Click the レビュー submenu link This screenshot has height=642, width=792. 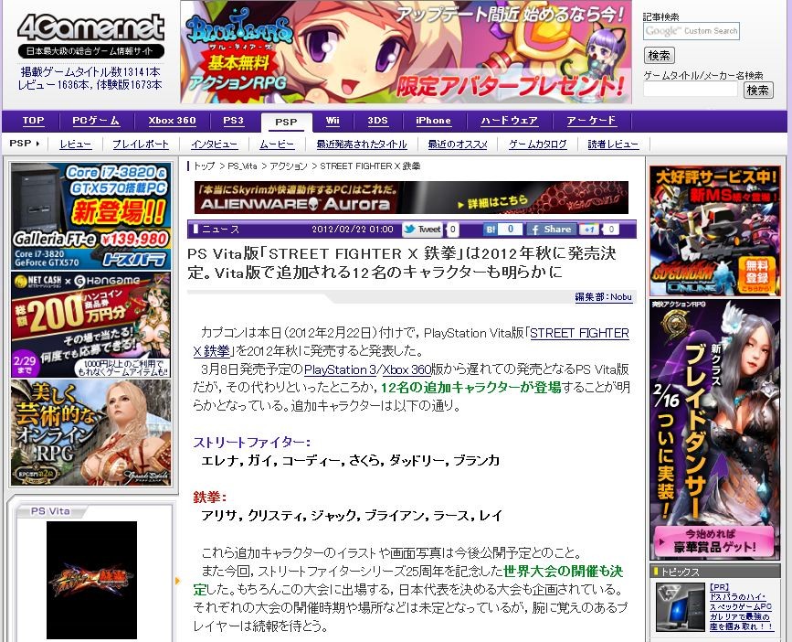[x=76, y=144]
